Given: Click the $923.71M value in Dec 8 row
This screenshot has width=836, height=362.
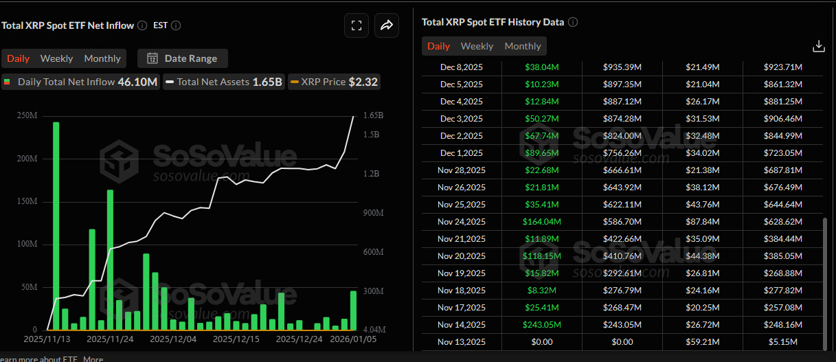Looking at the screenshot, I should point(782,67).
